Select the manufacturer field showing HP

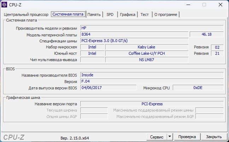coord(152,28)
